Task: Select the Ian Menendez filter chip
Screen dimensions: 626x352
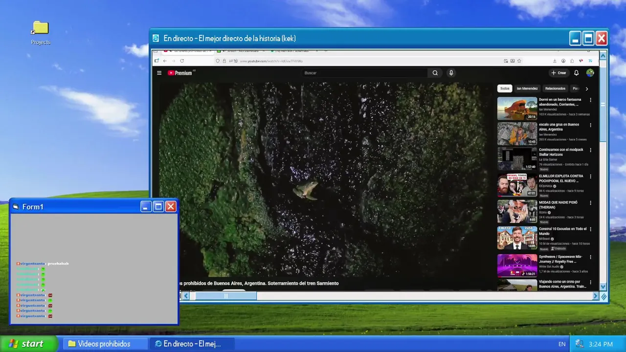Action: [527, 88]
